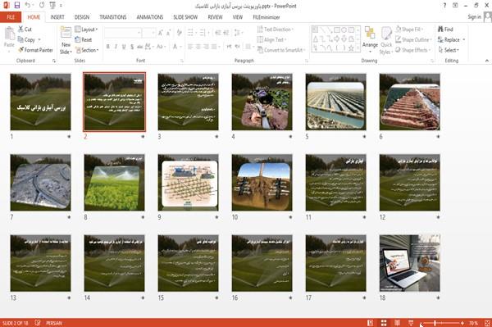The width and height of the screenshot is (492, 327).
Task: Open the font name combo box
Action: (x=122, y=33)
